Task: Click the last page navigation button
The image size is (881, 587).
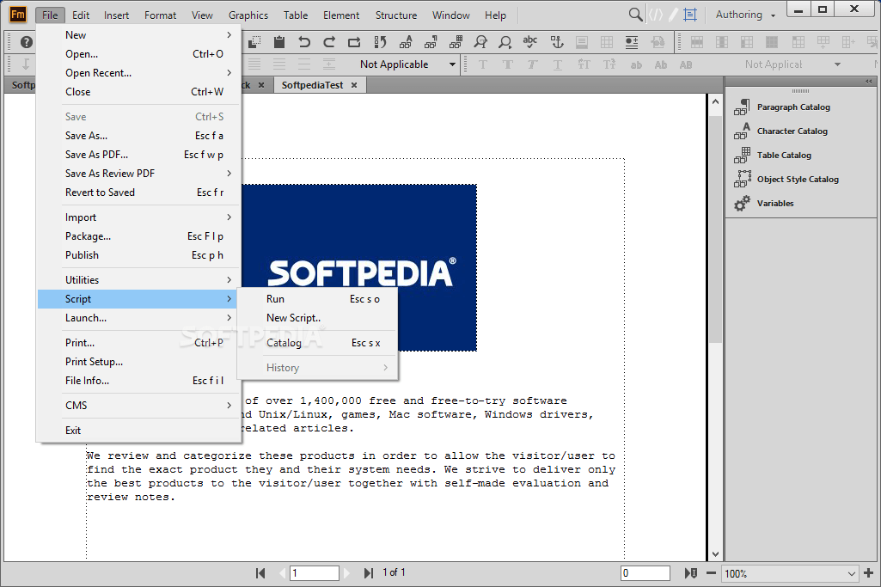Action: [x=369, y=572]
